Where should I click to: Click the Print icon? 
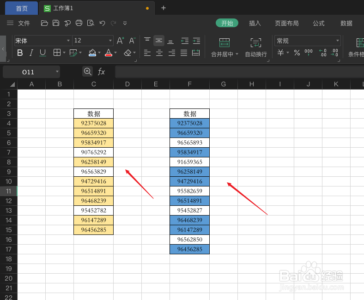(79, 23)
